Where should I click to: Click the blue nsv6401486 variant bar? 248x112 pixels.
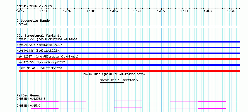pyautogui.click(x=128, y=53)
